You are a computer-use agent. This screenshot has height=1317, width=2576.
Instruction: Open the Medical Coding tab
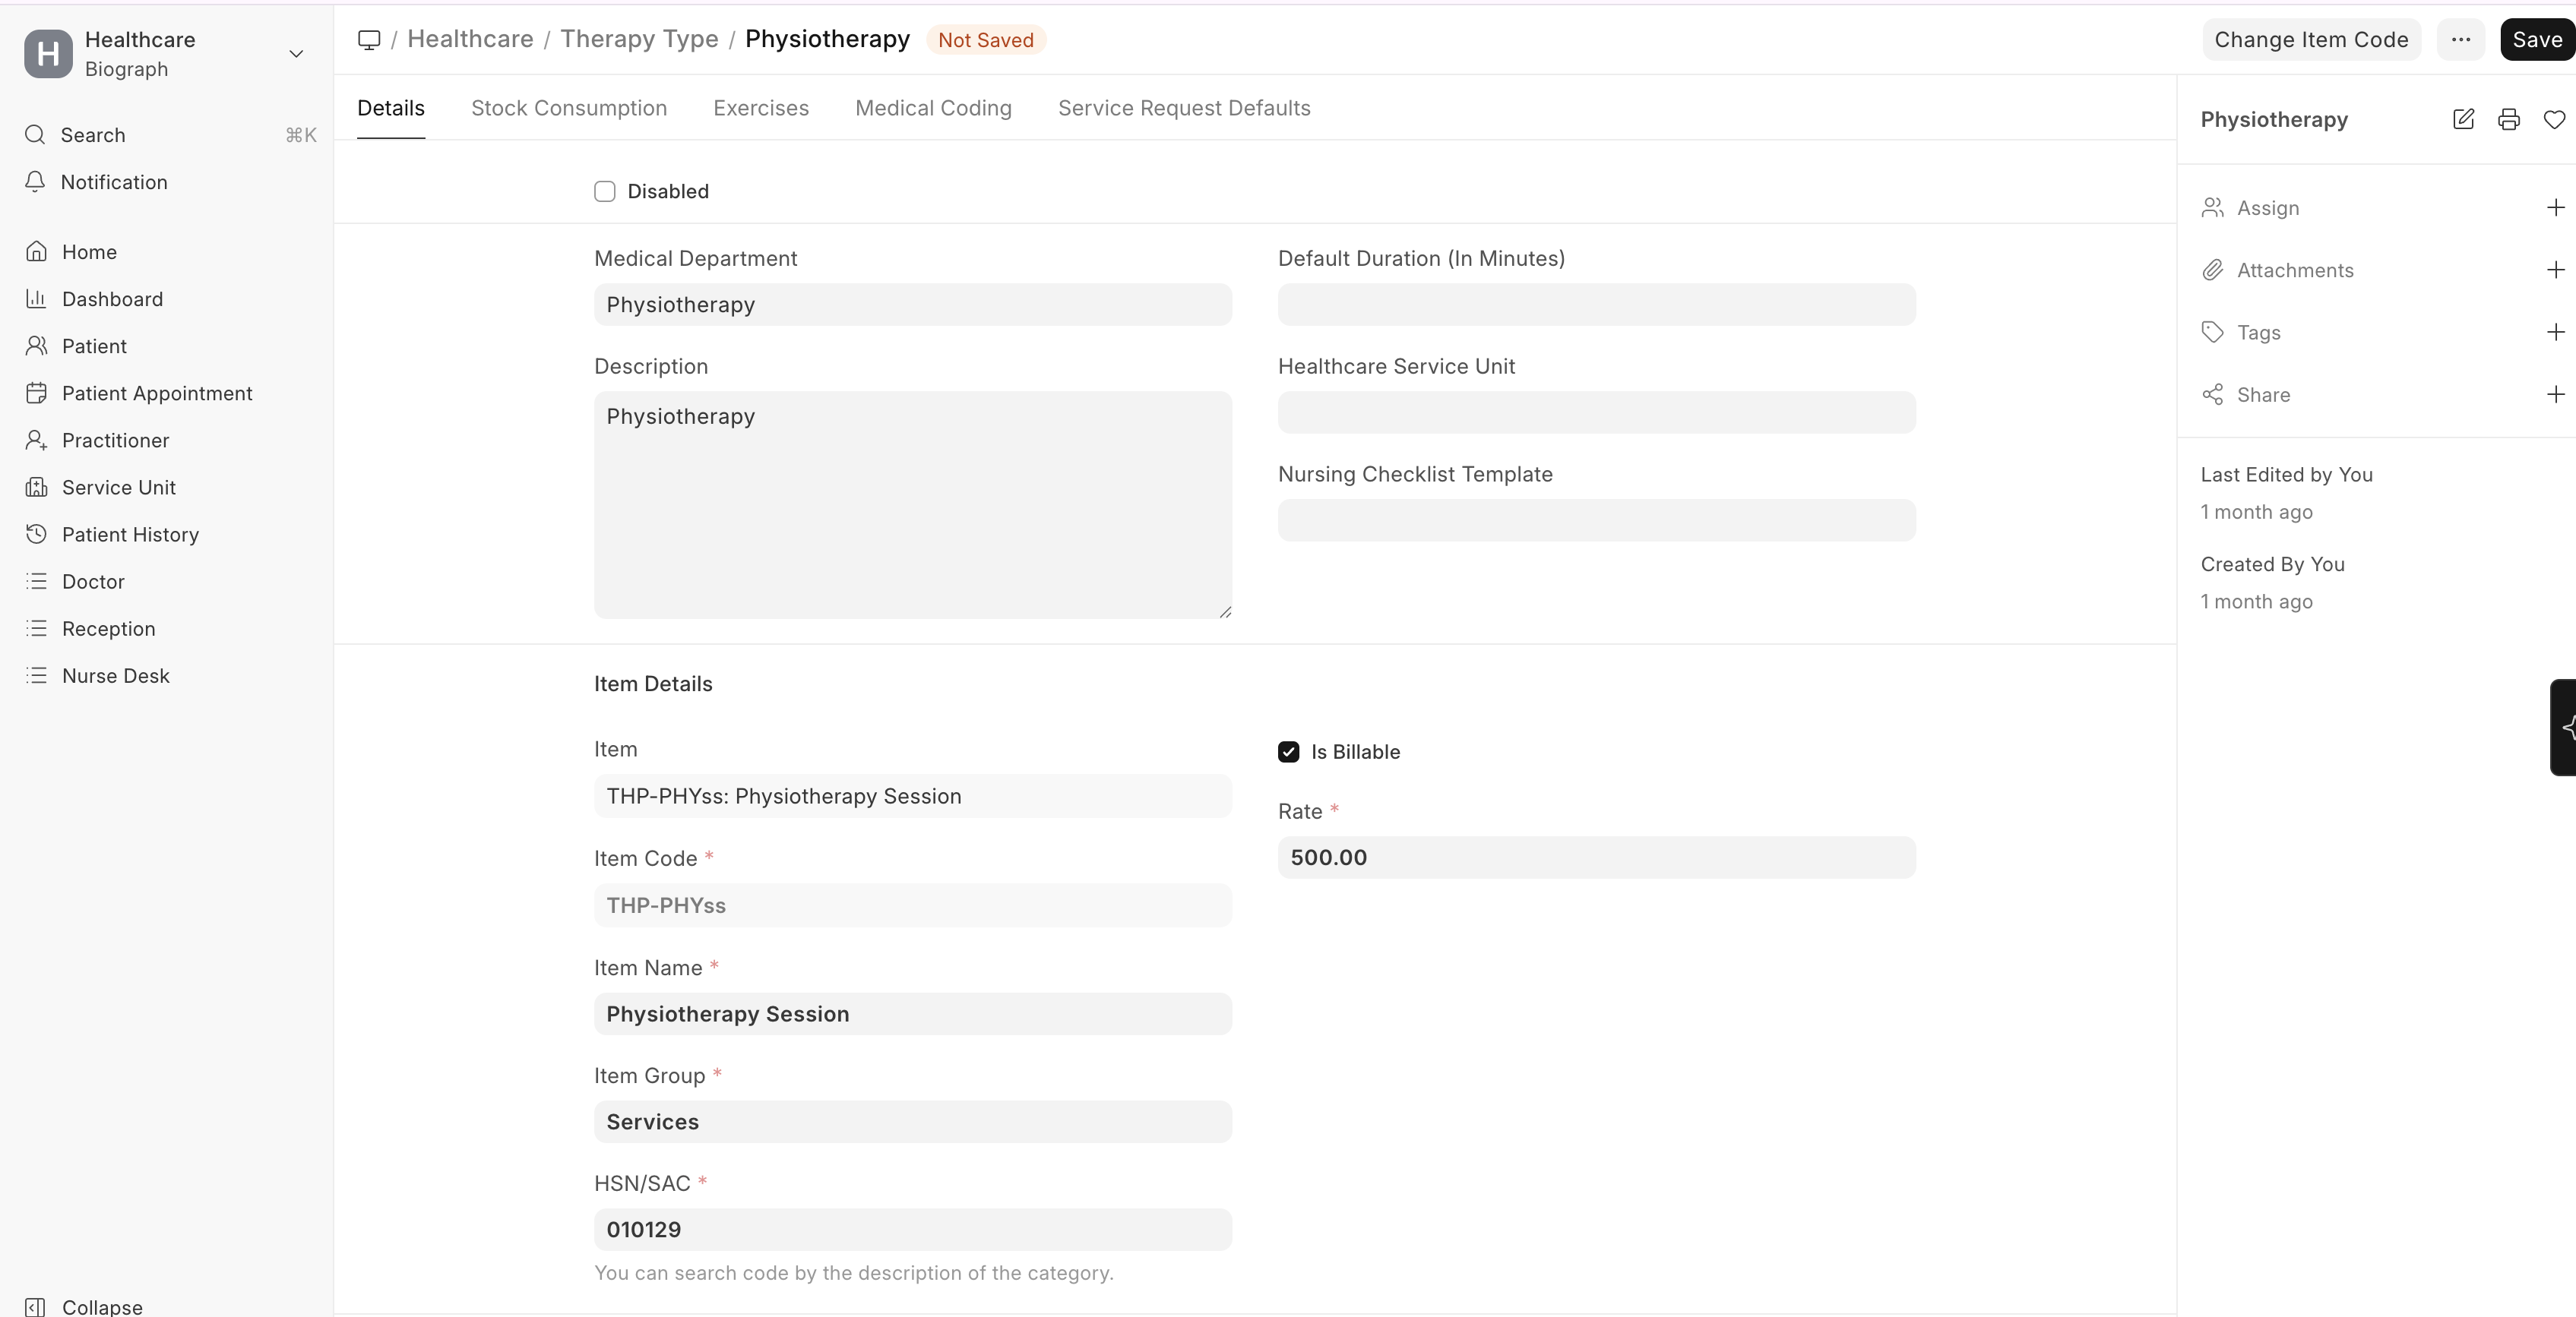pos(933,108)
